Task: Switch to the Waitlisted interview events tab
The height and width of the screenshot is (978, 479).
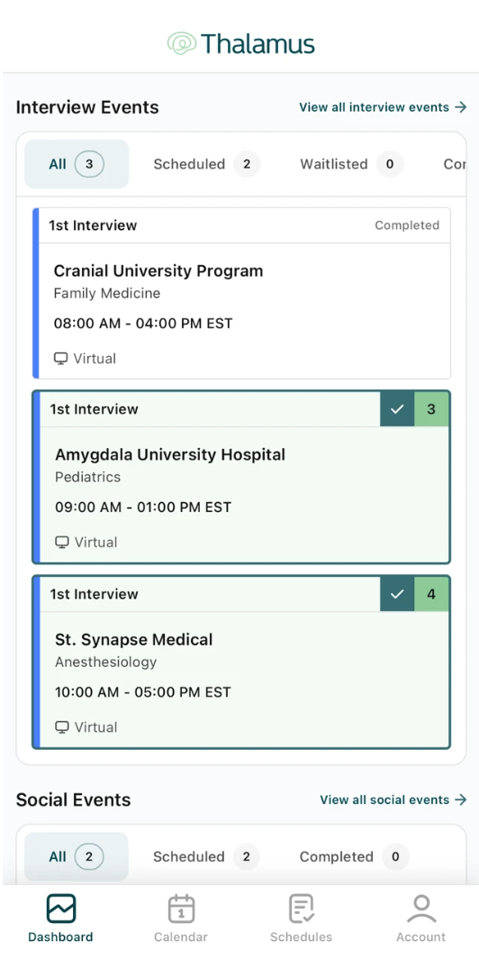Action: click(351, 164)
